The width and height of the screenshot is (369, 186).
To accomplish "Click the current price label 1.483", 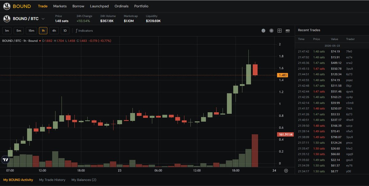I will (283, 75).
